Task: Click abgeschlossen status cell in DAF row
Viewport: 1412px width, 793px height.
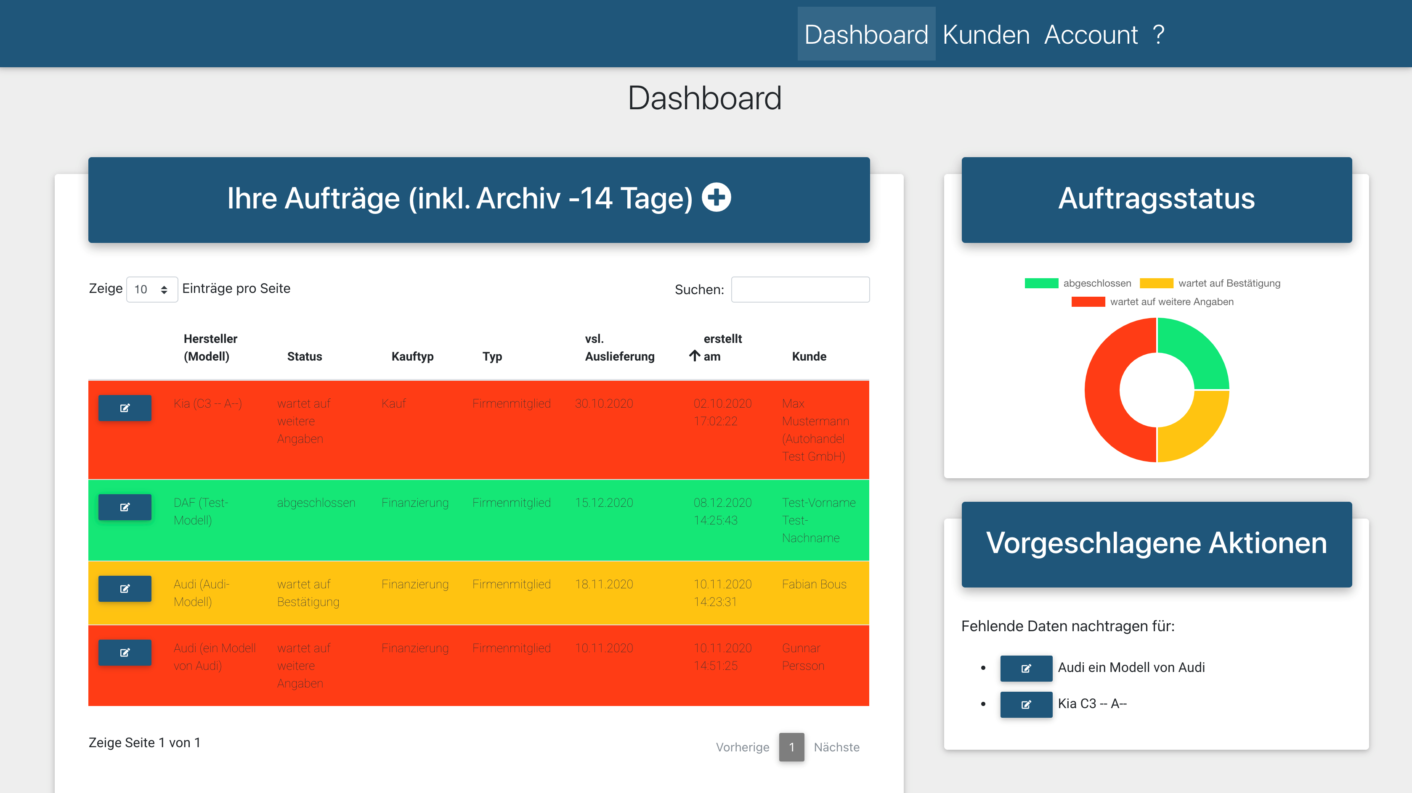Action: click(316, 503)
